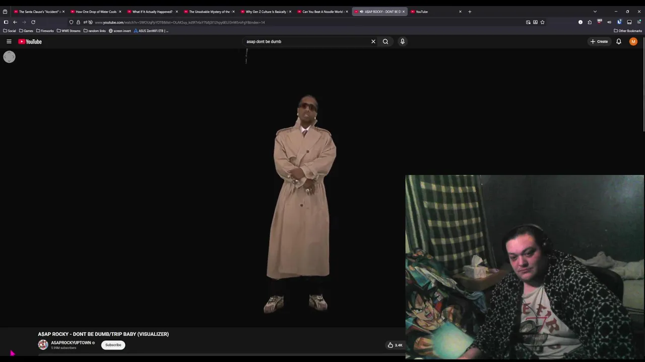Viewport: 645px width, 362px height.
Task: Clear the search box text
Action: click(x=373, y=42)
